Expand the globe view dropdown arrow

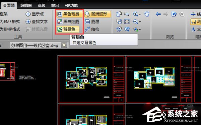140,29
